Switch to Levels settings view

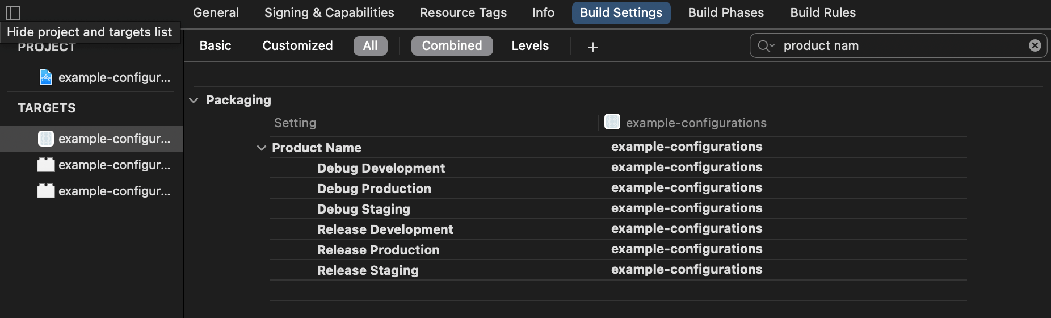pos(530,46)
